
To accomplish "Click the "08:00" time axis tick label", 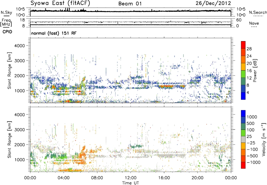I will pyautogui.click(x=97, y=178).
